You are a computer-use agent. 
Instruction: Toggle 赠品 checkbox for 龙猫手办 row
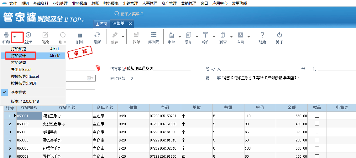(317, 132)
